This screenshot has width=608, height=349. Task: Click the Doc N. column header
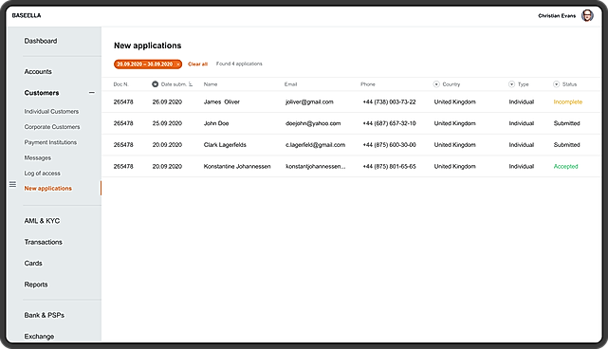pos(121,84)
